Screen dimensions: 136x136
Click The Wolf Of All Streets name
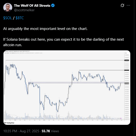click(x=32, y=5)
